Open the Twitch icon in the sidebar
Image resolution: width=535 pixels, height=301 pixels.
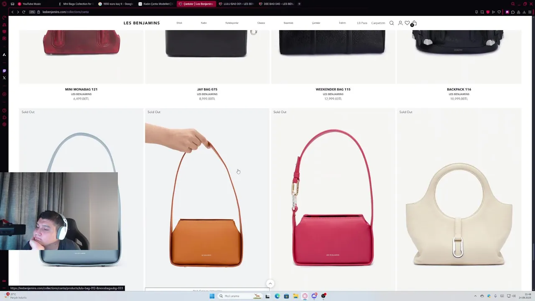tap(4, 71)
